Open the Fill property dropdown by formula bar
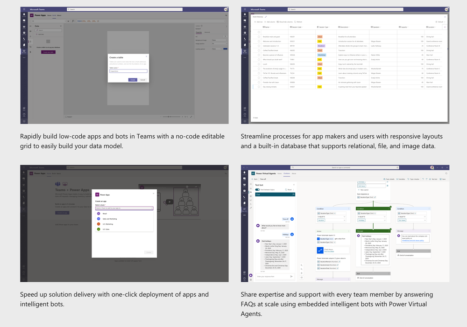The image size is (467, 327). [x=49, y=21]
